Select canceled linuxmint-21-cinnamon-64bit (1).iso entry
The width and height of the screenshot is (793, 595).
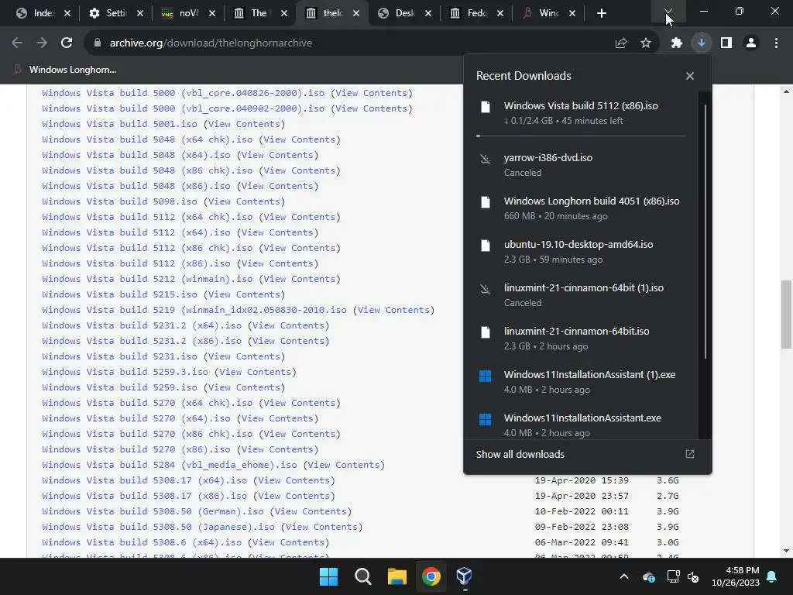click(581, 295)
